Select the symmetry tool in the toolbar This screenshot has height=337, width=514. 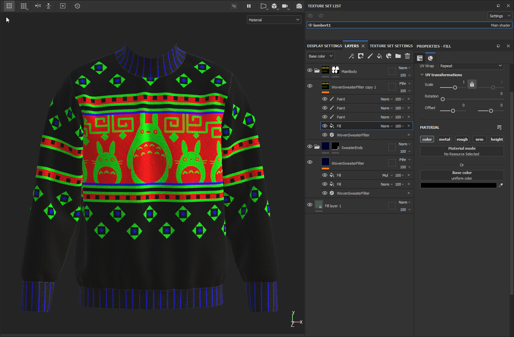click(38, 6)
